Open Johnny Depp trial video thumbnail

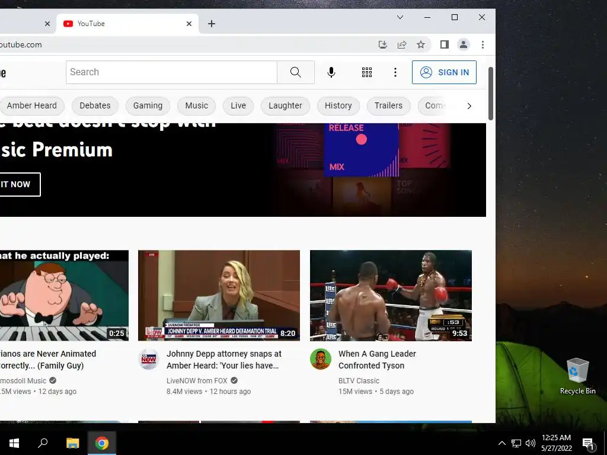(219, 296)
